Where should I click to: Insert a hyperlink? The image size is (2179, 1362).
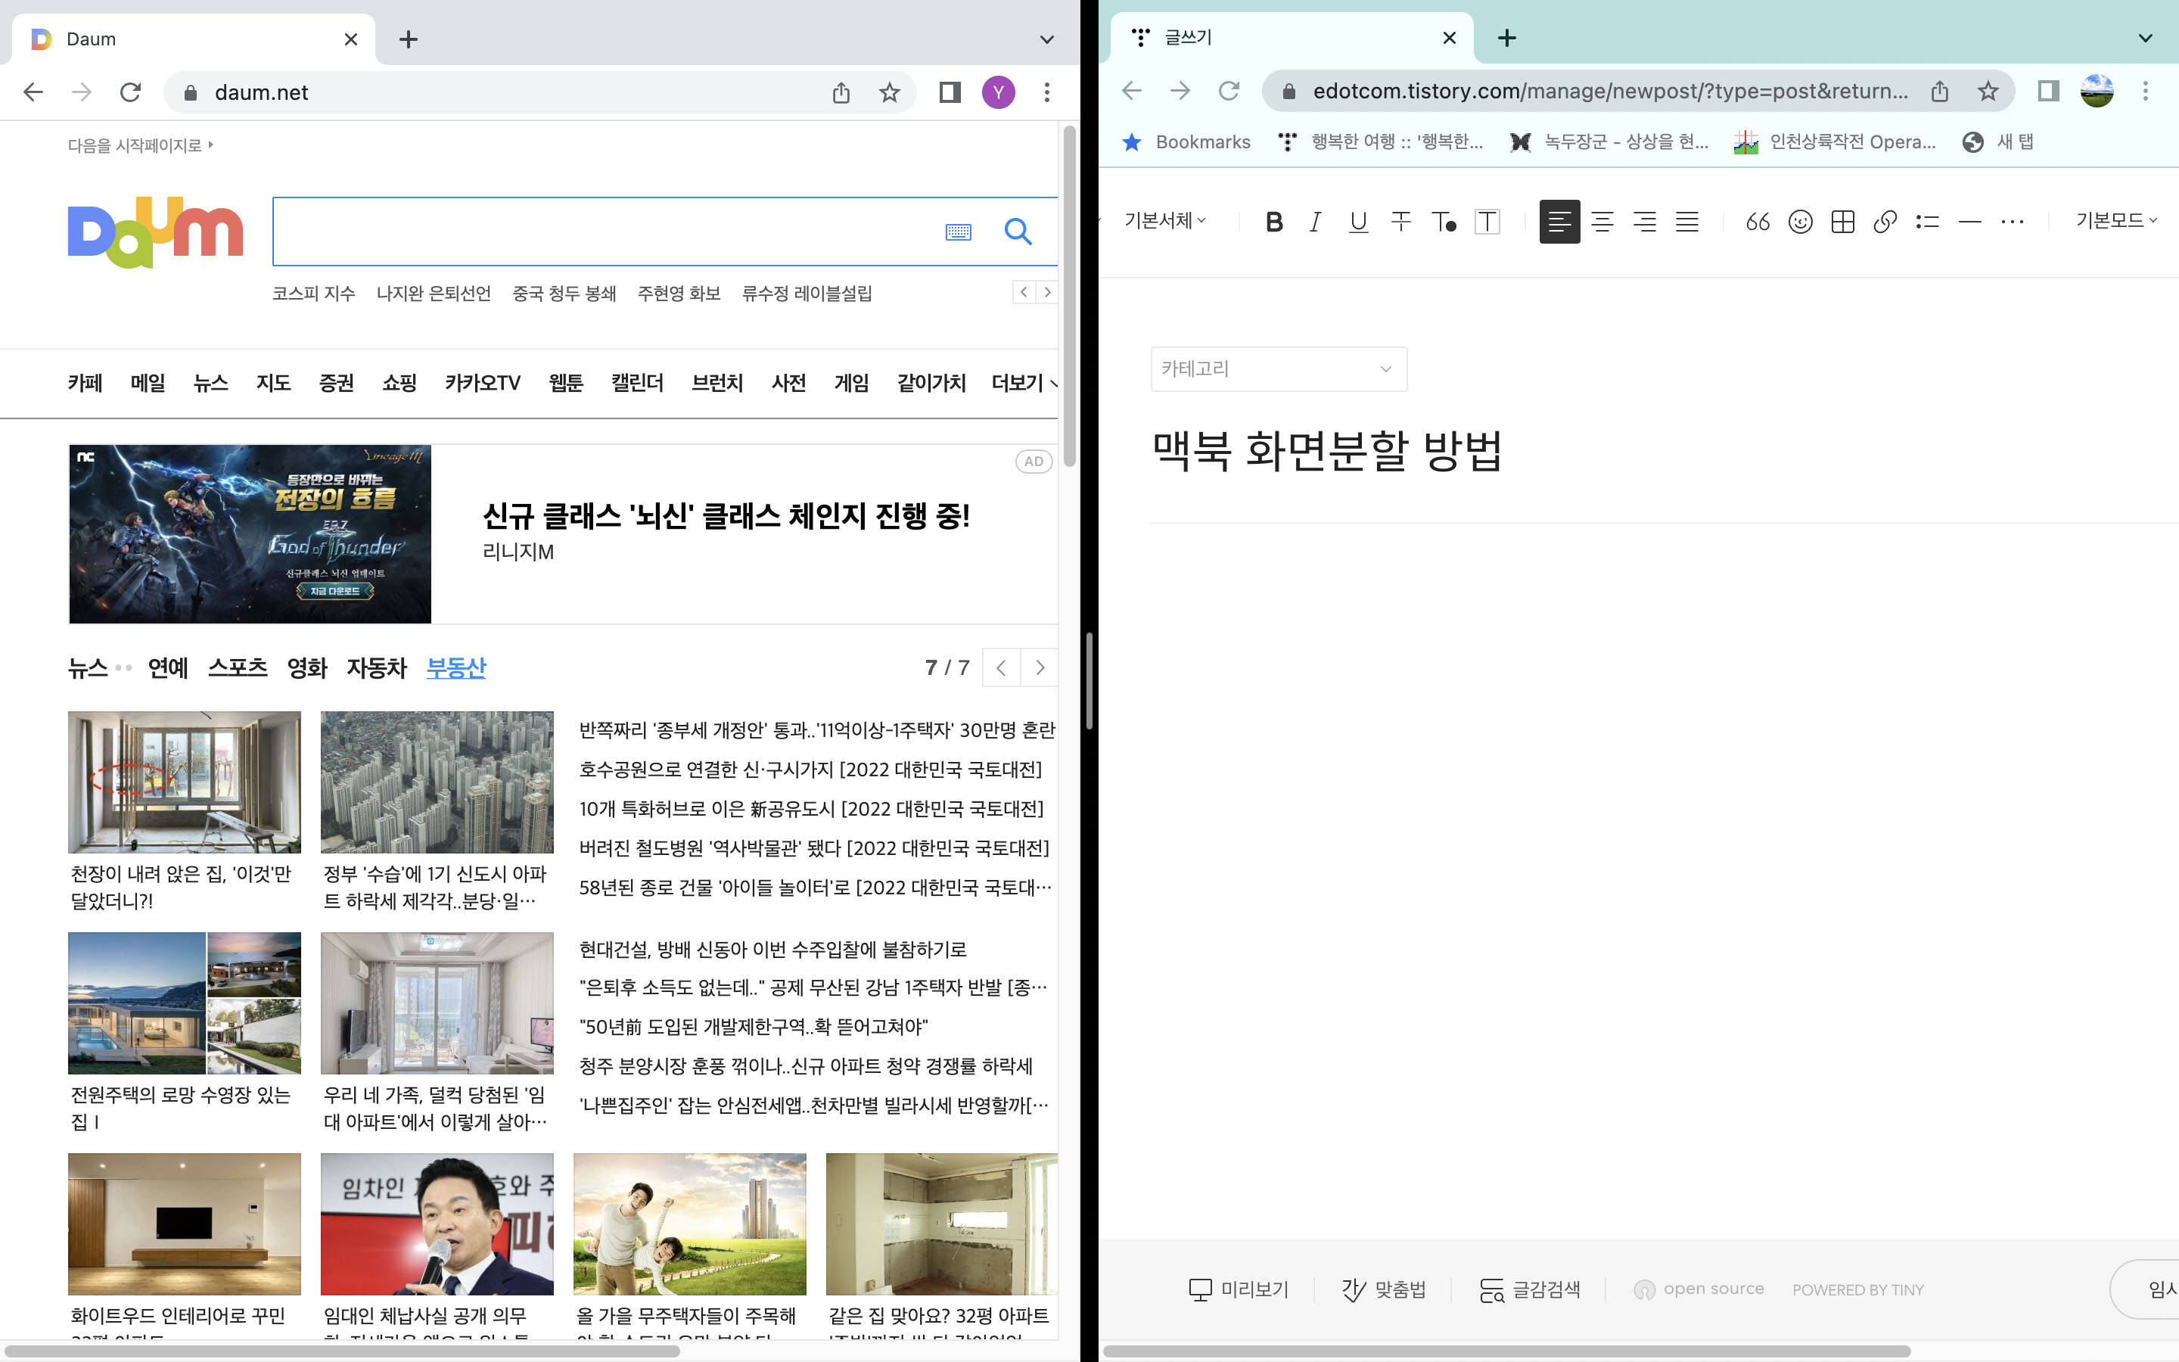pos(1885,222)
